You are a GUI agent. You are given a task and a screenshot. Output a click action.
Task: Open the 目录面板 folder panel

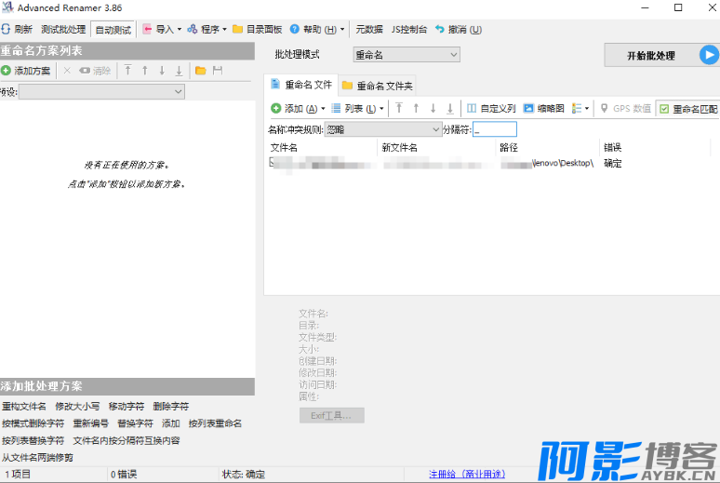click(257, 29)
